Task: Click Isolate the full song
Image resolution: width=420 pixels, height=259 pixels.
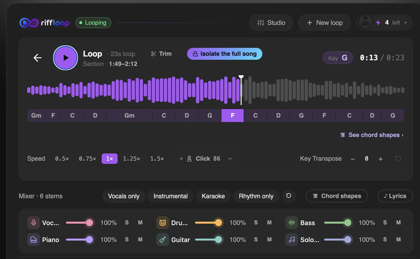Action: click(225, 54)
